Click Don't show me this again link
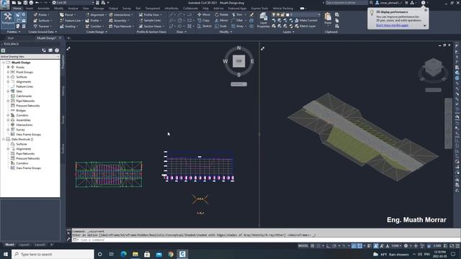Image resolution: width=461 pixels, height=259 pixels. [x=392, y=25]
